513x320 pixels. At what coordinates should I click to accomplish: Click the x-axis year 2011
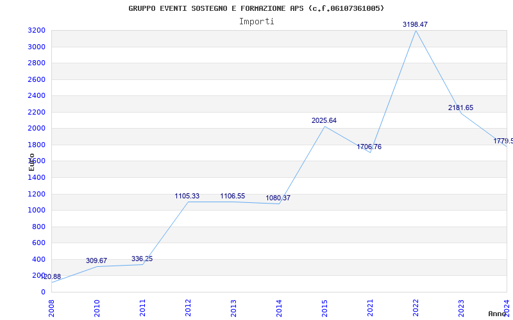[x=142, y=308]
